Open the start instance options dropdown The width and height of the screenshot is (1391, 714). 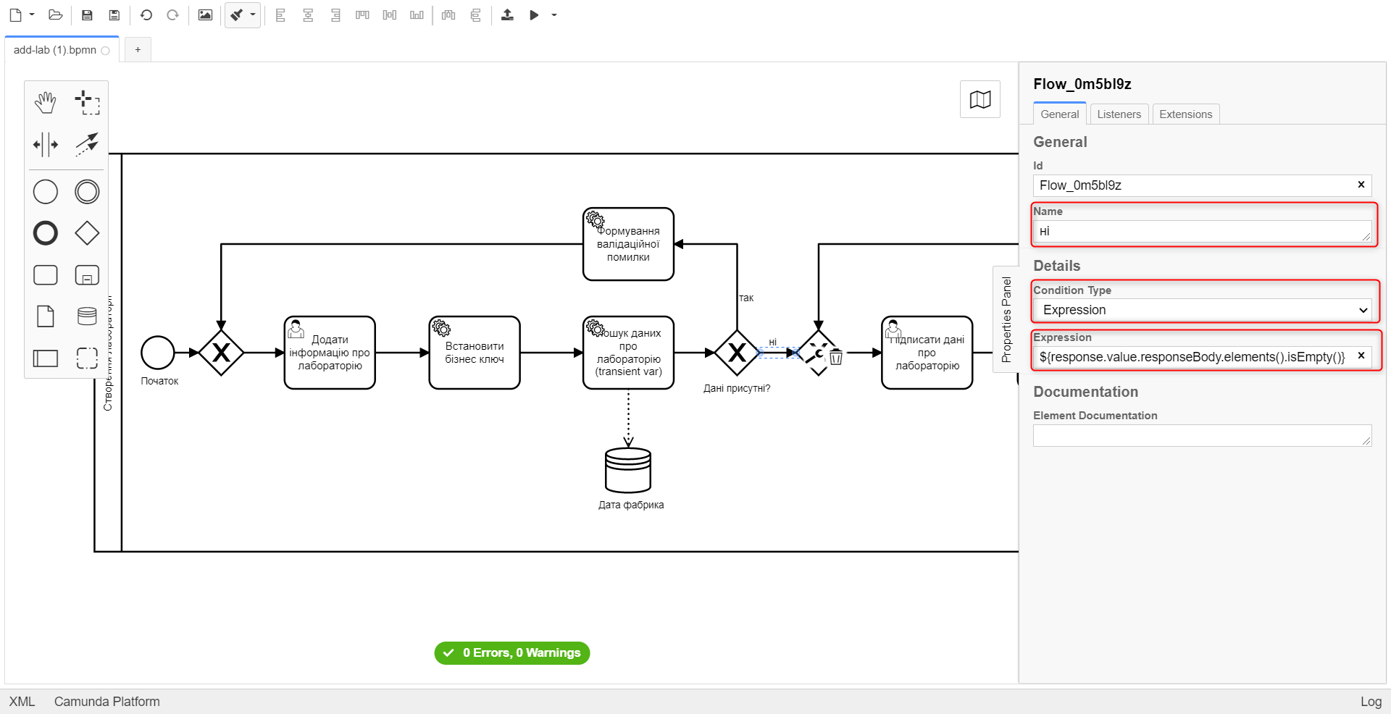(x=554, y=14)
